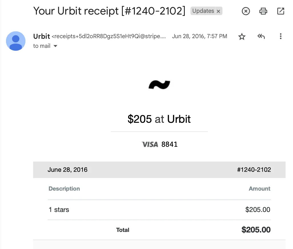Click the open-in-new-window icon
293x249 pixels.
(280, 11)
